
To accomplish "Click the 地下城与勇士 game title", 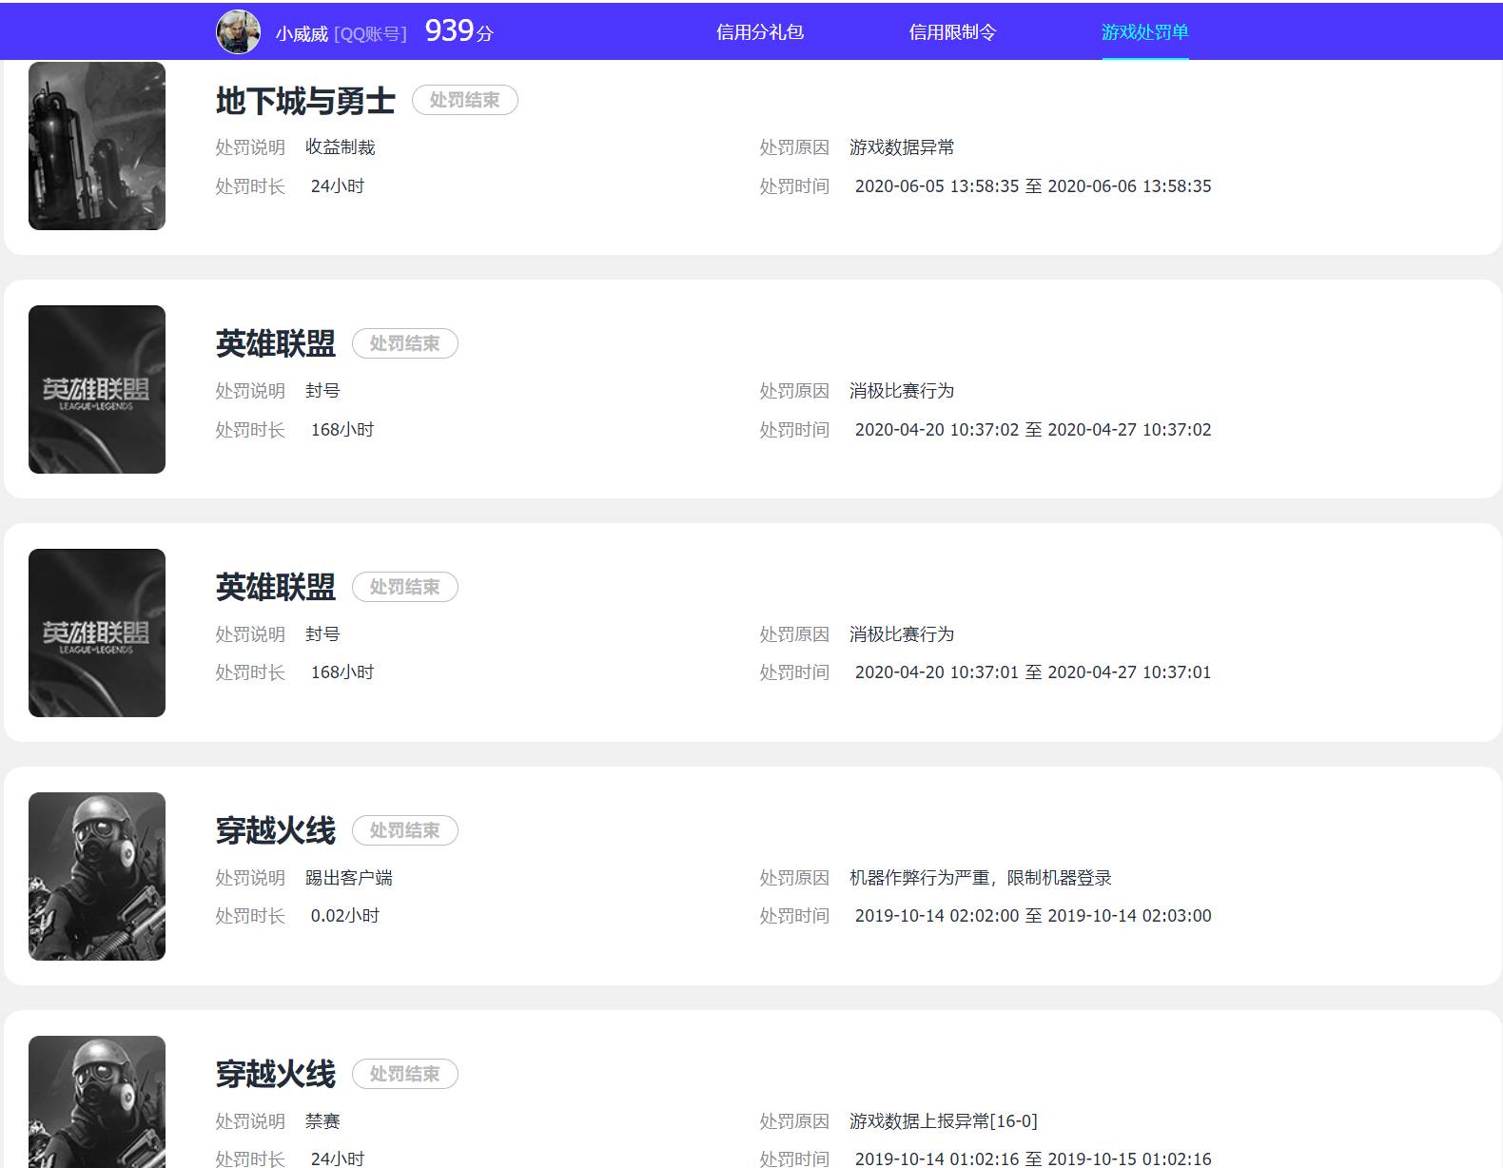I will point(305,101).
